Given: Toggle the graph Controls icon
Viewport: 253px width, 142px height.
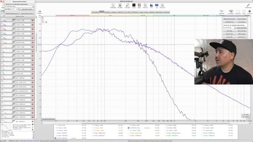Looking at the screenshot, I should pos(249,11).
